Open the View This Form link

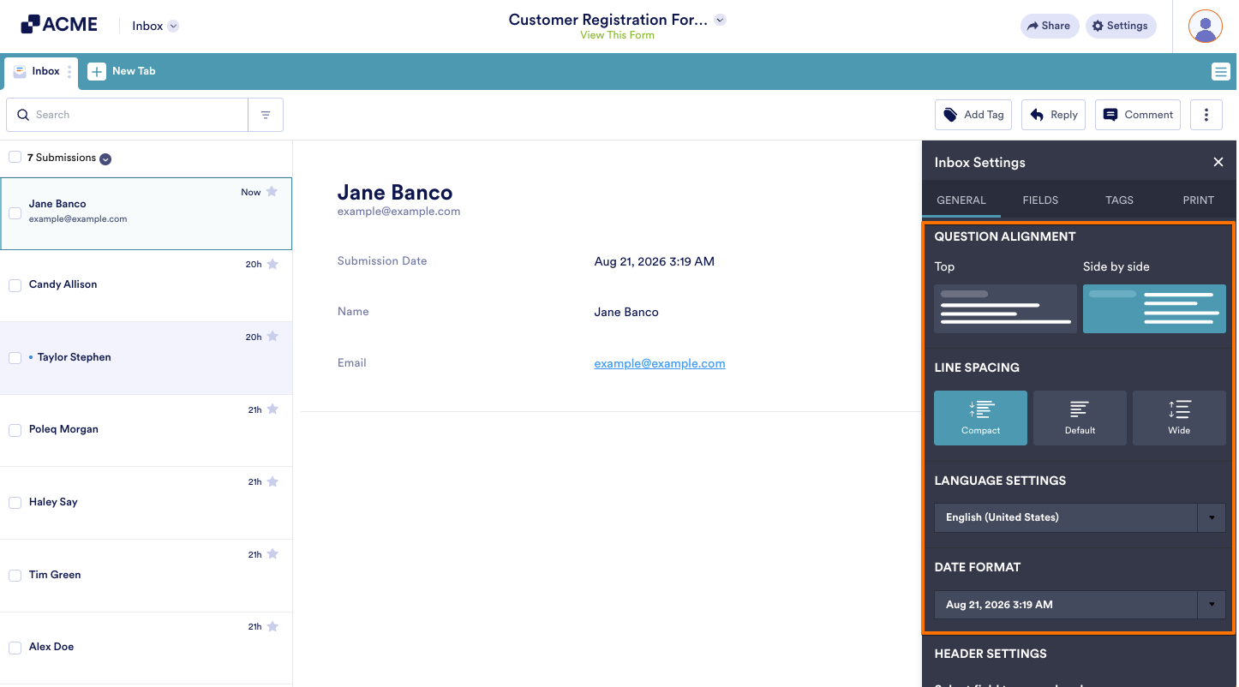click(617, 36)
